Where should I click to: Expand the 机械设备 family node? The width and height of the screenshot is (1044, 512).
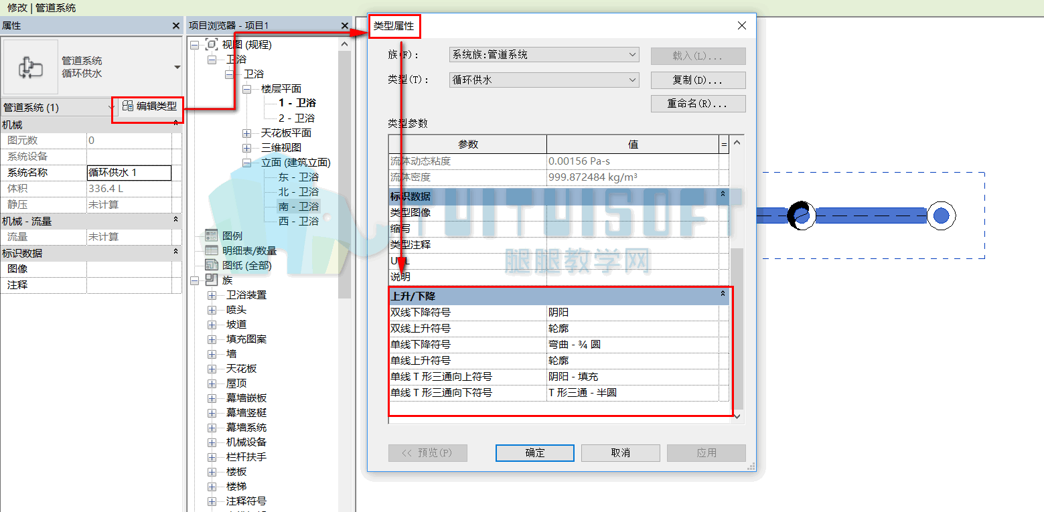(x=212, y=442)
